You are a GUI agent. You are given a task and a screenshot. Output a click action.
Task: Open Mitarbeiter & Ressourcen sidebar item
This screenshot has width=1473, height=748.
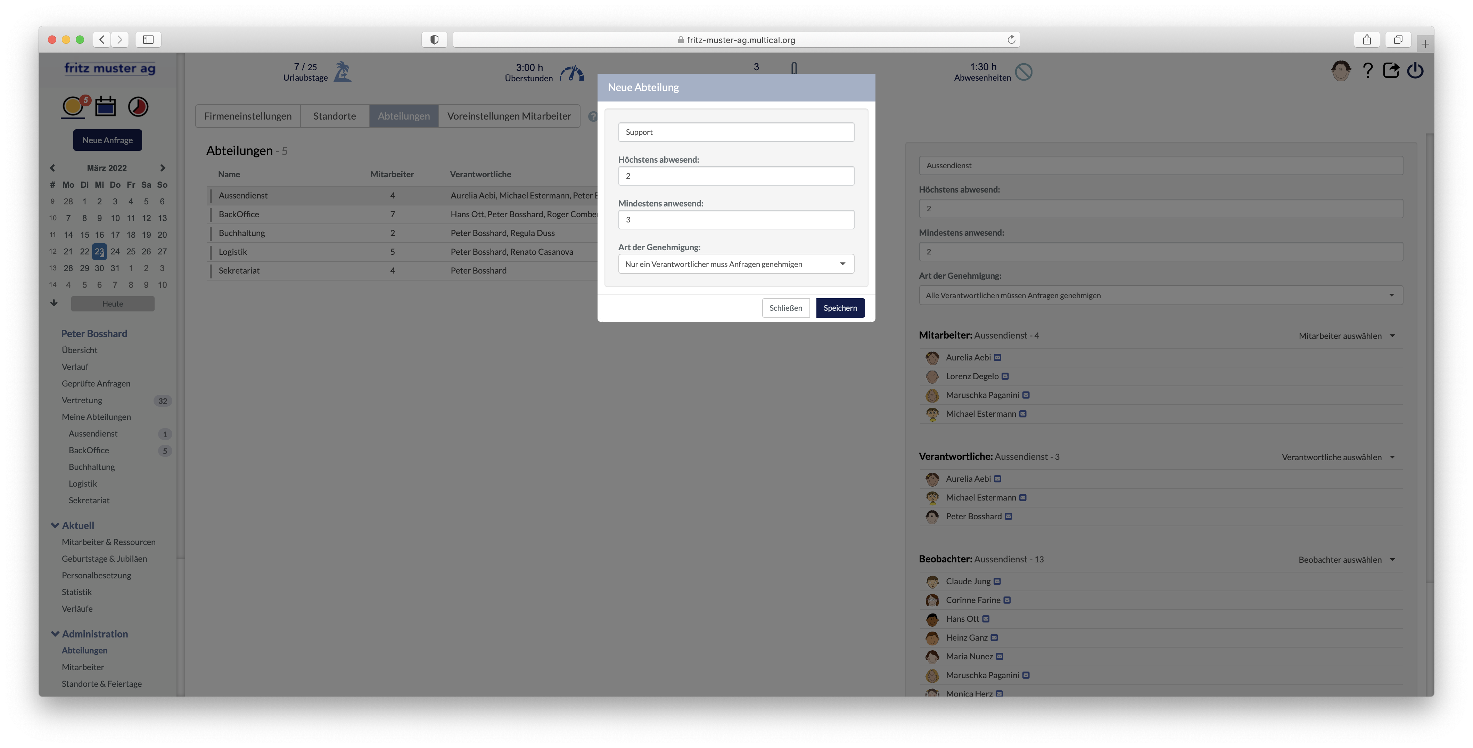click(x=109, y=542)
